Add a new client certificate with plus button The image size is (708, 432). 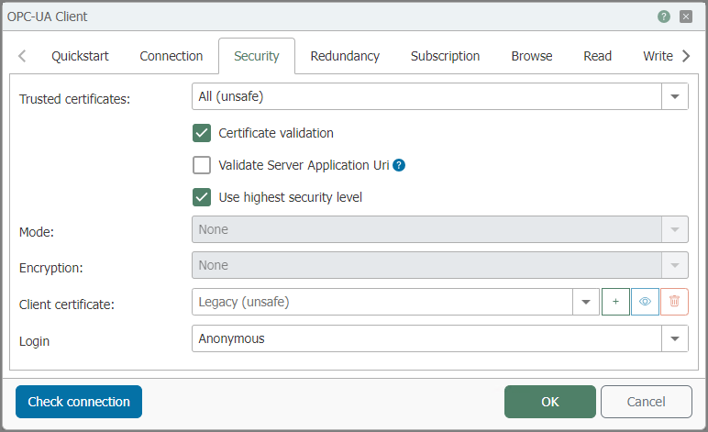(615, 302)
